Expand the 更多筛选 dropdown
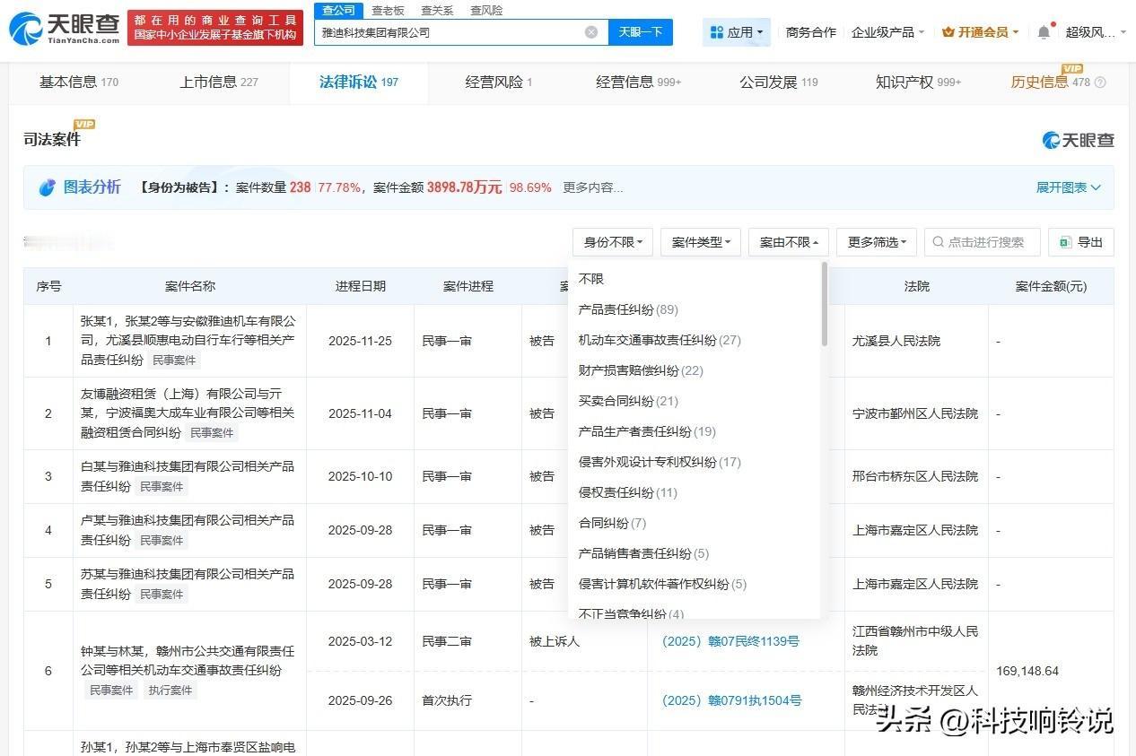This screenshot has width=1136, height=756. coord(877,242)
